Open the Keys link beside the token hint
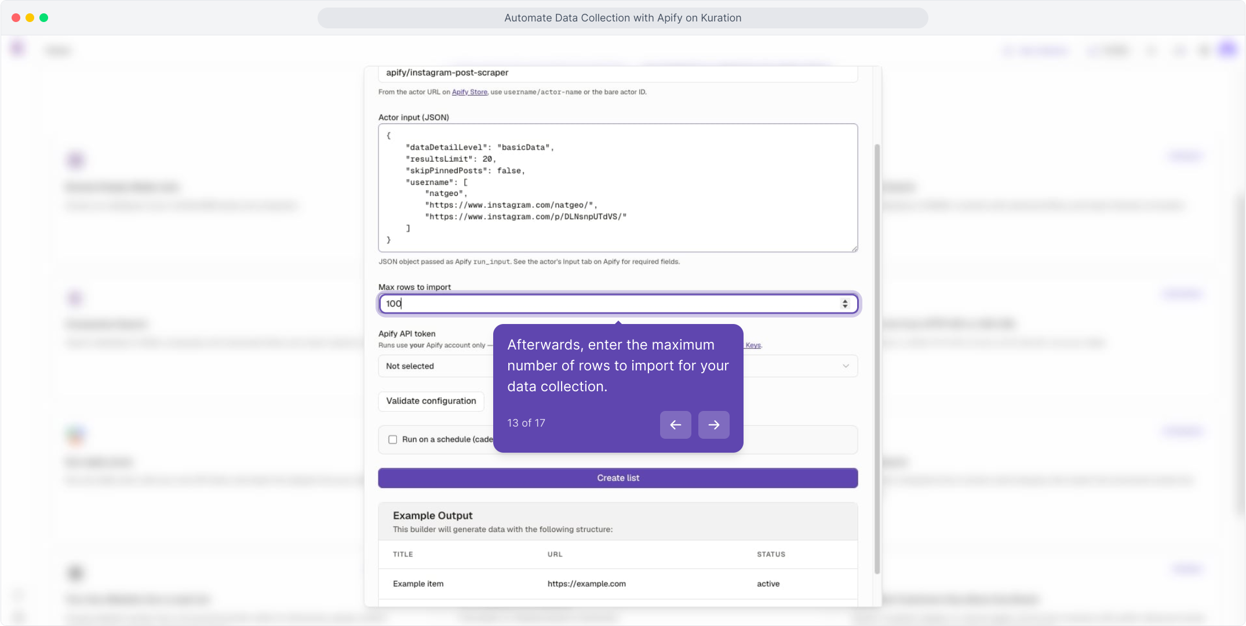This screenshot has height=626, width=1246. coord(753,345)
